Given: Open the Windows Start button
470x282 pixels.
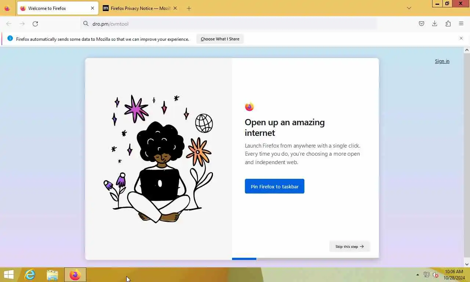Looking at the screenshot, I should point(8,275).
